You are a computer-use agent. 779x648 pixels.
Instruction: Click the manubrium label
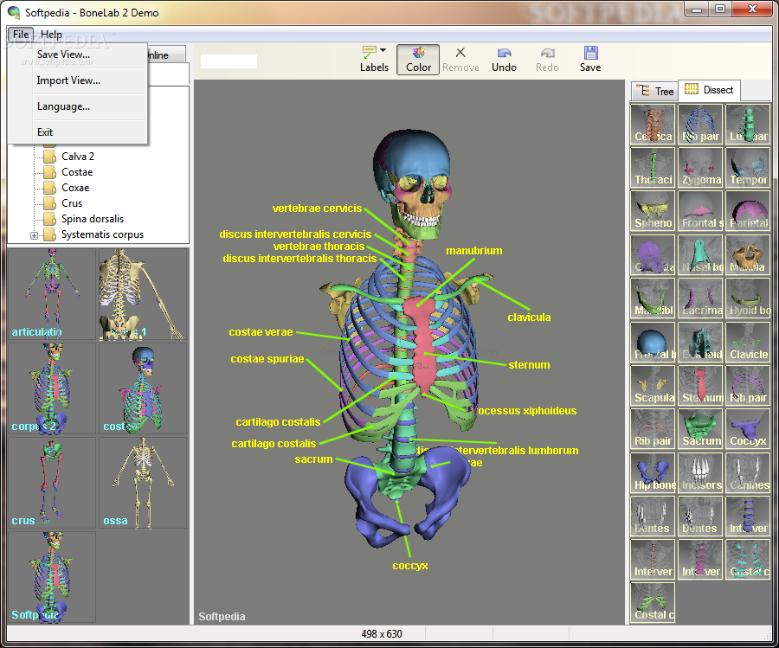(x=474, y=251)
